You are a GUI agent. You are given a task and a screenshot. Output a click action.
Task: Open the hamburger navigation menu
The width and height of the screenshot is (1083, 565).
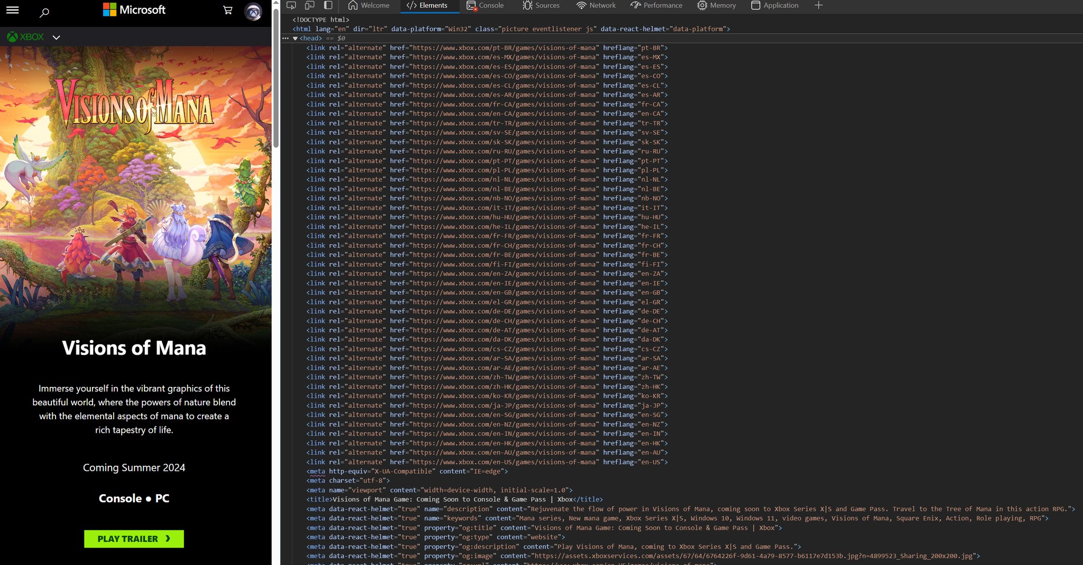pyautogui.click(x=12, y=10)
